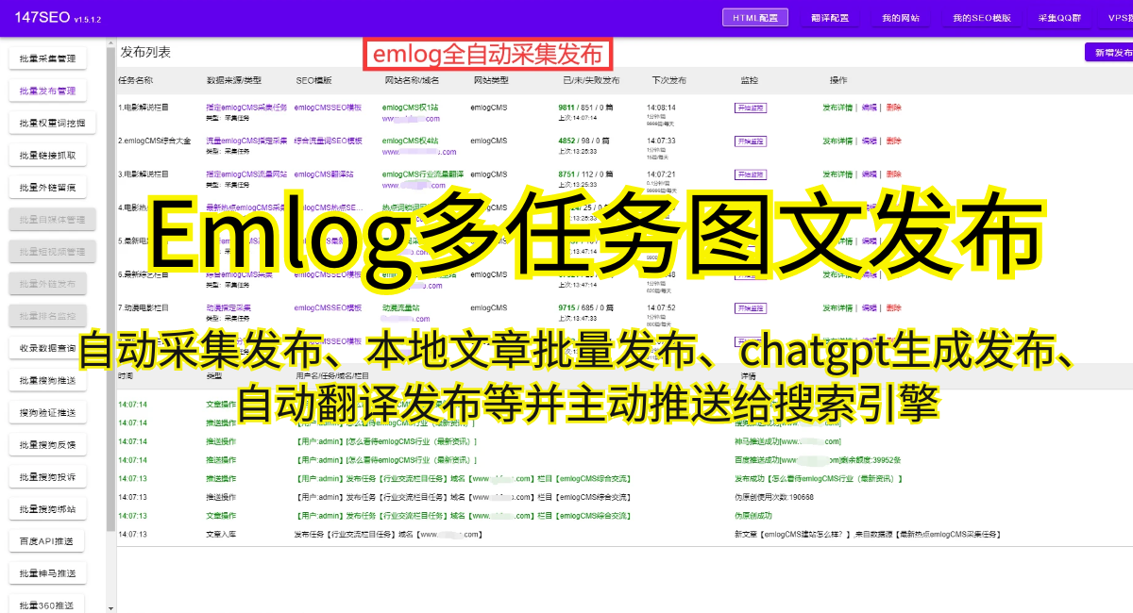
Task: Click the 文章入库 log entry
Action: 221,535
